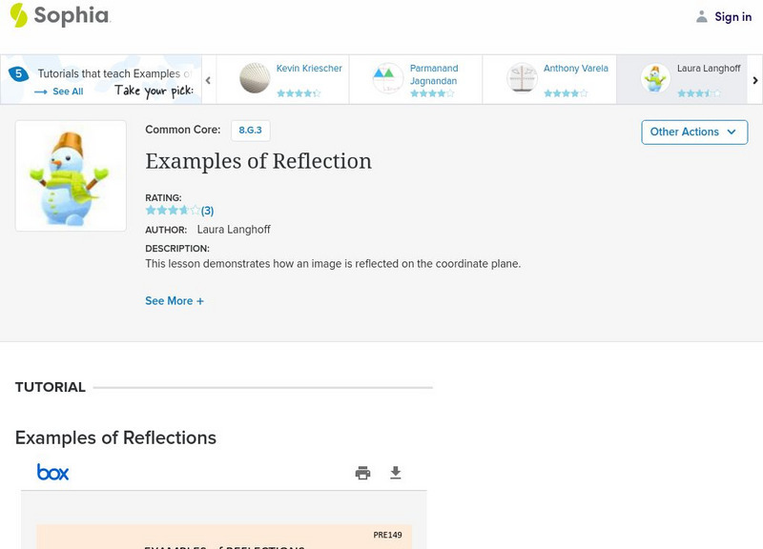This screenshot has height=549, width=763.
Task: Click the left carousel arrow
Action: point(208,81)
